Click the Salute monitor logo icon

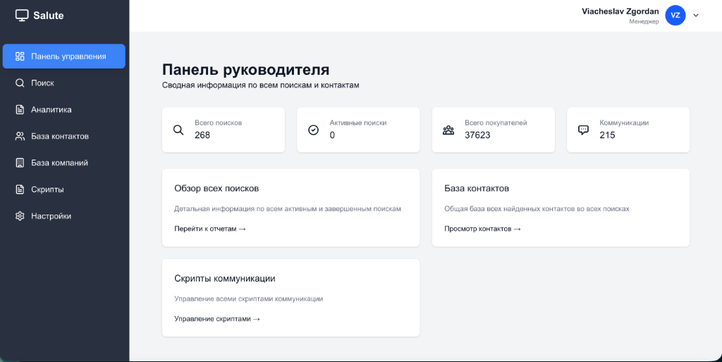pos(22,16)
